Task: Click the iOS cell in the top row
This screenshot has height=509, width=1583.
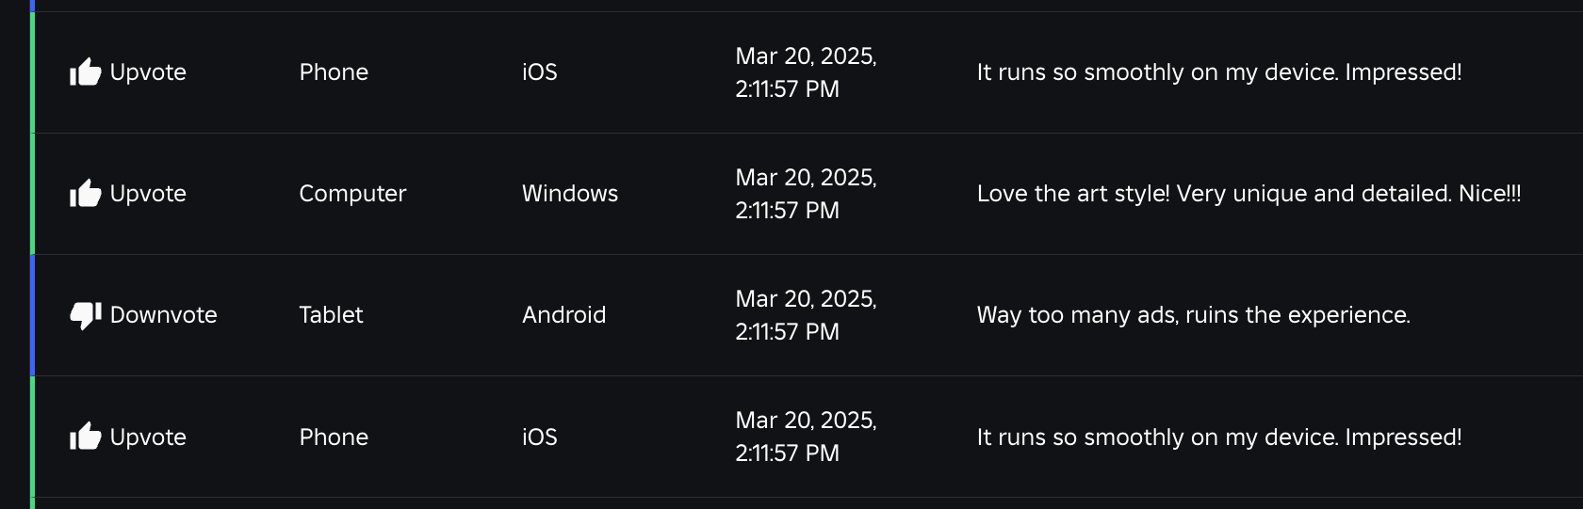Action: coord(540,72)
